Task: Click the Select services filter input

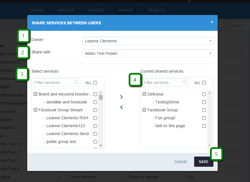Action: tap(56, 83)
